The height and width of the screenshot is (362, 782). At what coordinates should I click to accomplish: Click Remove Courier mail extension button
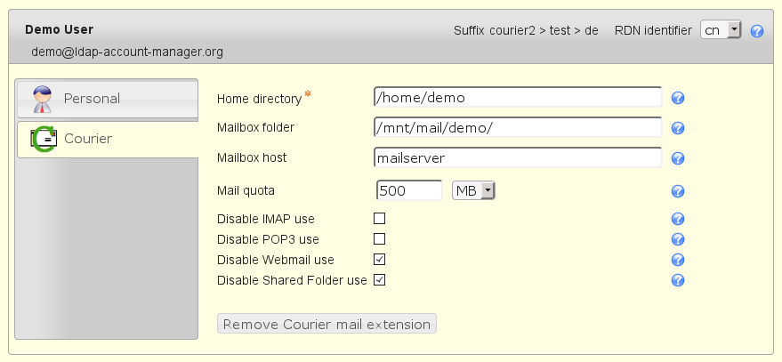coord(327,324)
